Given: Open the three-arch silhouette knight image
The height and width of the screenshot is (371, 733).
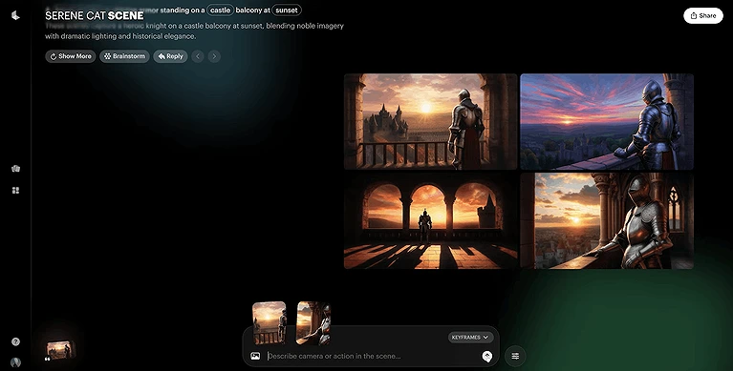Looking at the screenshot, I should (x=431, y=220).
